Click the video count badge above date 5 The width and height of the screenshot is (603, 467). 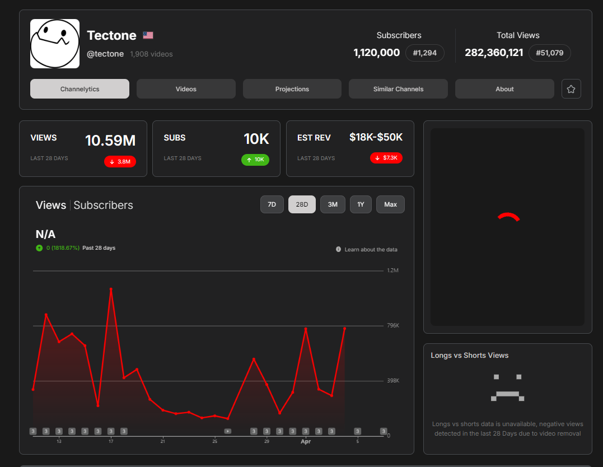coord(357,431)
